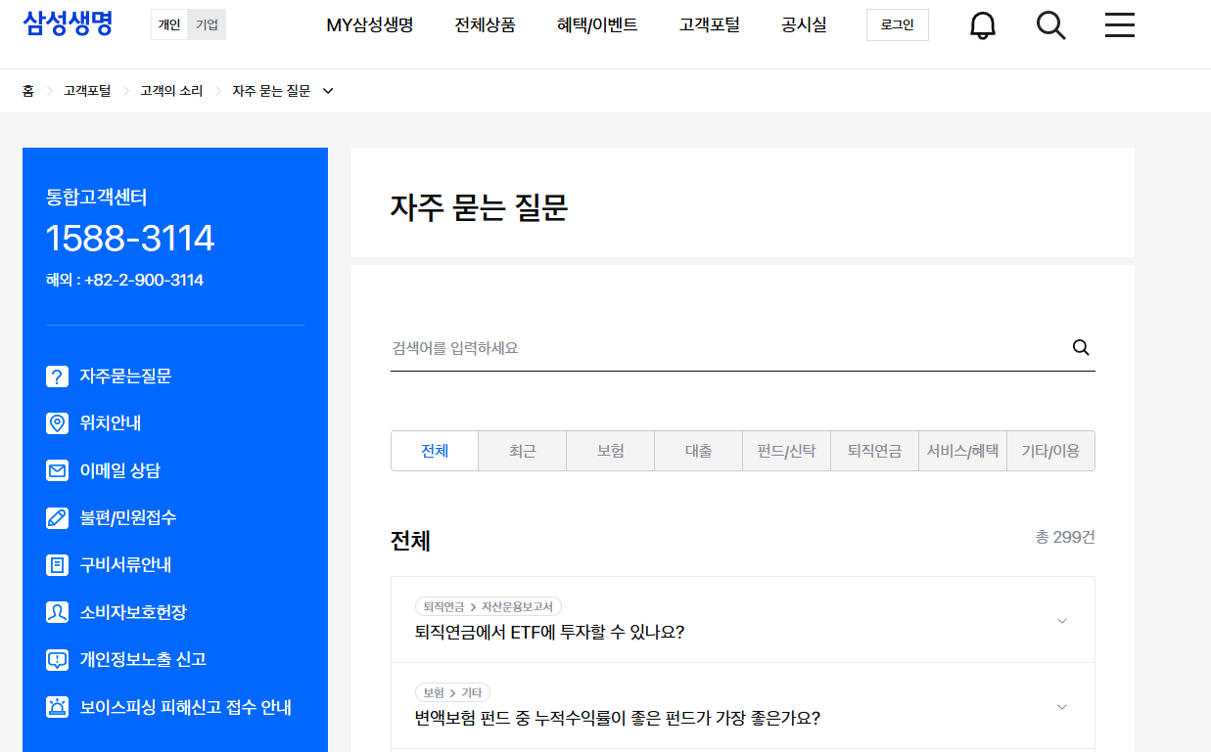Click the FAQ search field magnifier icon
Screen dimensions: 1211x752
(1081, 347)
